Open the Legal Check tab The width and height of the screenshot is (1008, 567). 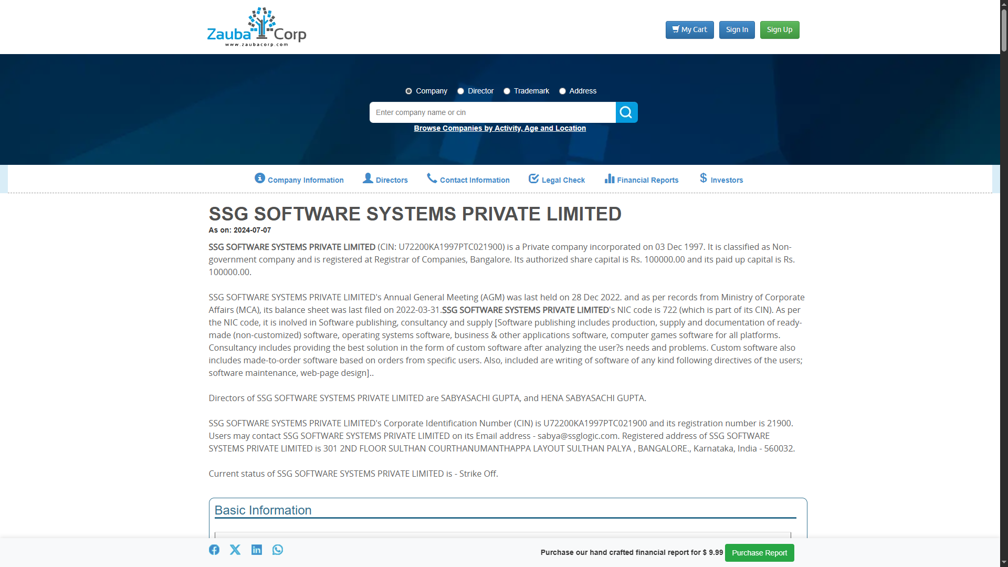pos(556,180)
